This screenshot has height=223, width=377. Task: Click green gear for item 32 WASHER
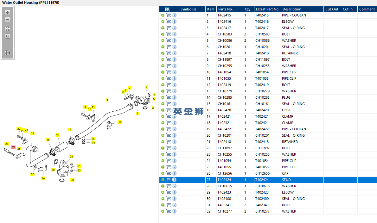click(x=163, y=212)
